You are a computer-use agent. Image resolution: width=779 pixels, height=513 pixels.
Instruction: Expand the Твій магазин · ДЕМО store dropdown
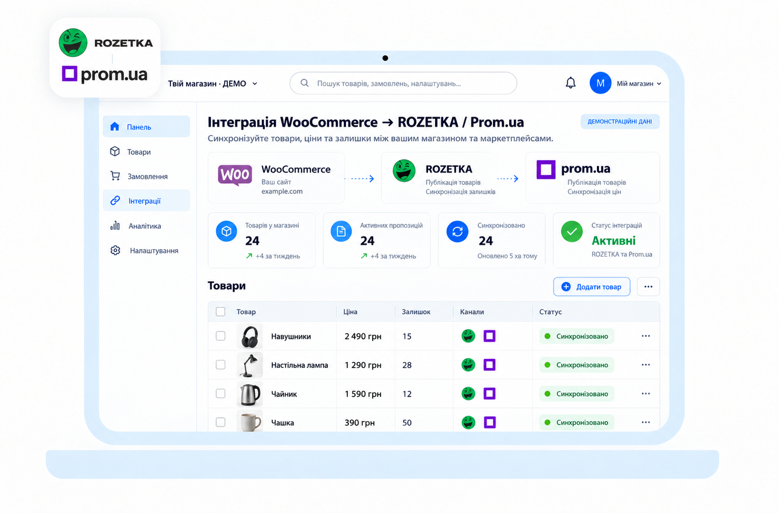tap(213, 84)
